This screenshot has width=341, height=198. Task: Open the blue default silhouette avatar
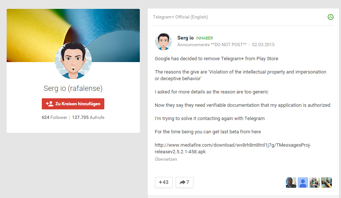tap(303, 182)
